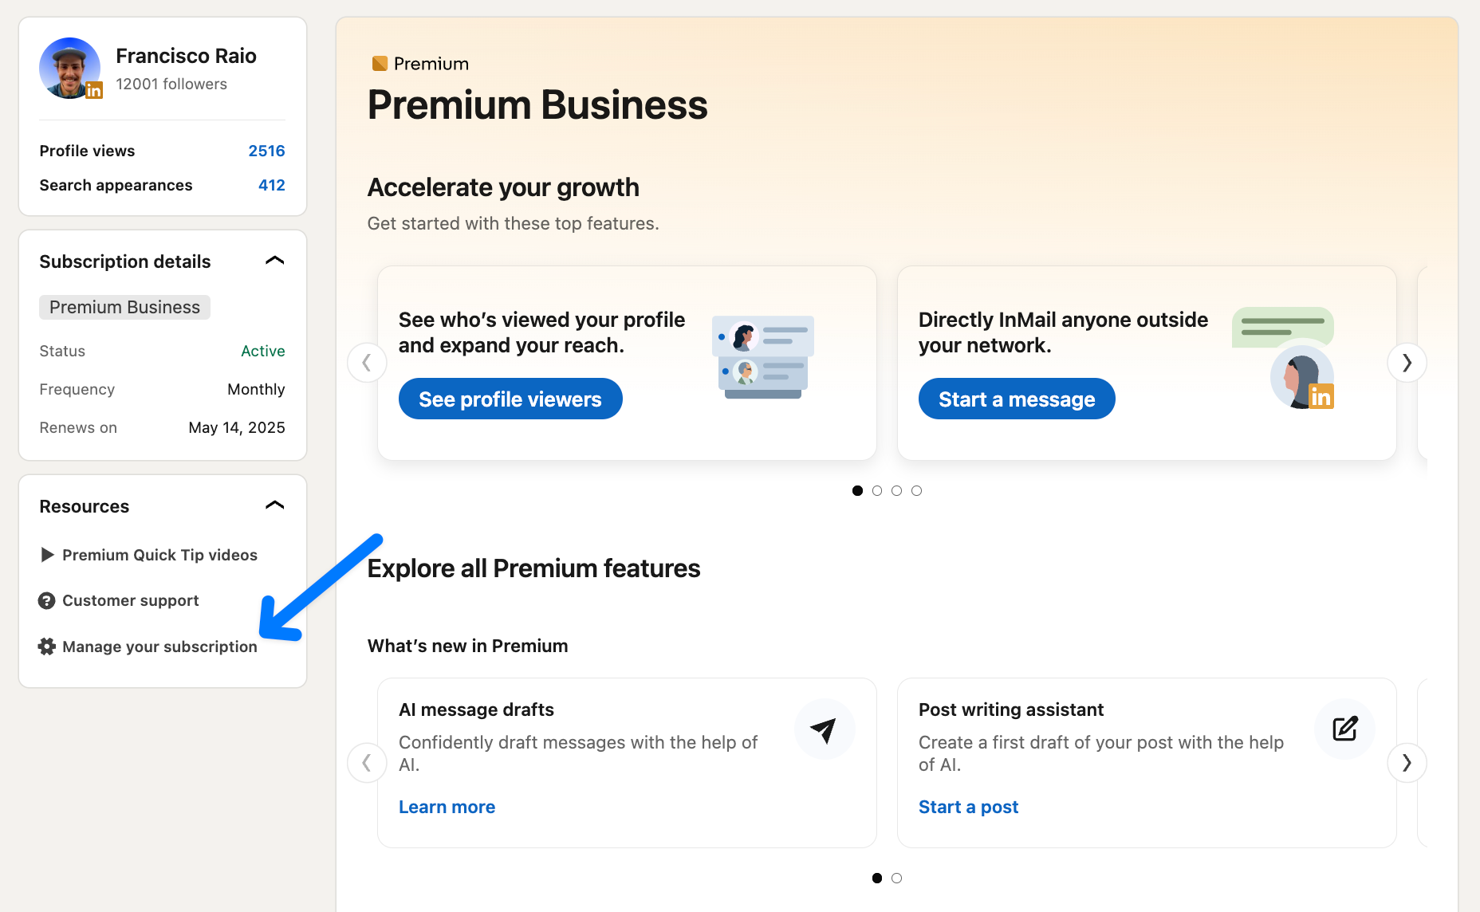This screenshot has height=912, width=1480.
Task: Click the Premium Quick Tip play icon
Action: (x=47, y=555)
